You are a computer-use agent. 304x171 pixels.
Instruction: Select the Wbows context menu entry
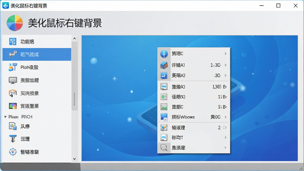(x=194, y=117)
